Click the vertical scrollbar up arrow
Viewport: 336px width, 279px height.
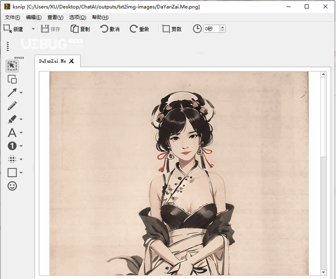[323, 74]
